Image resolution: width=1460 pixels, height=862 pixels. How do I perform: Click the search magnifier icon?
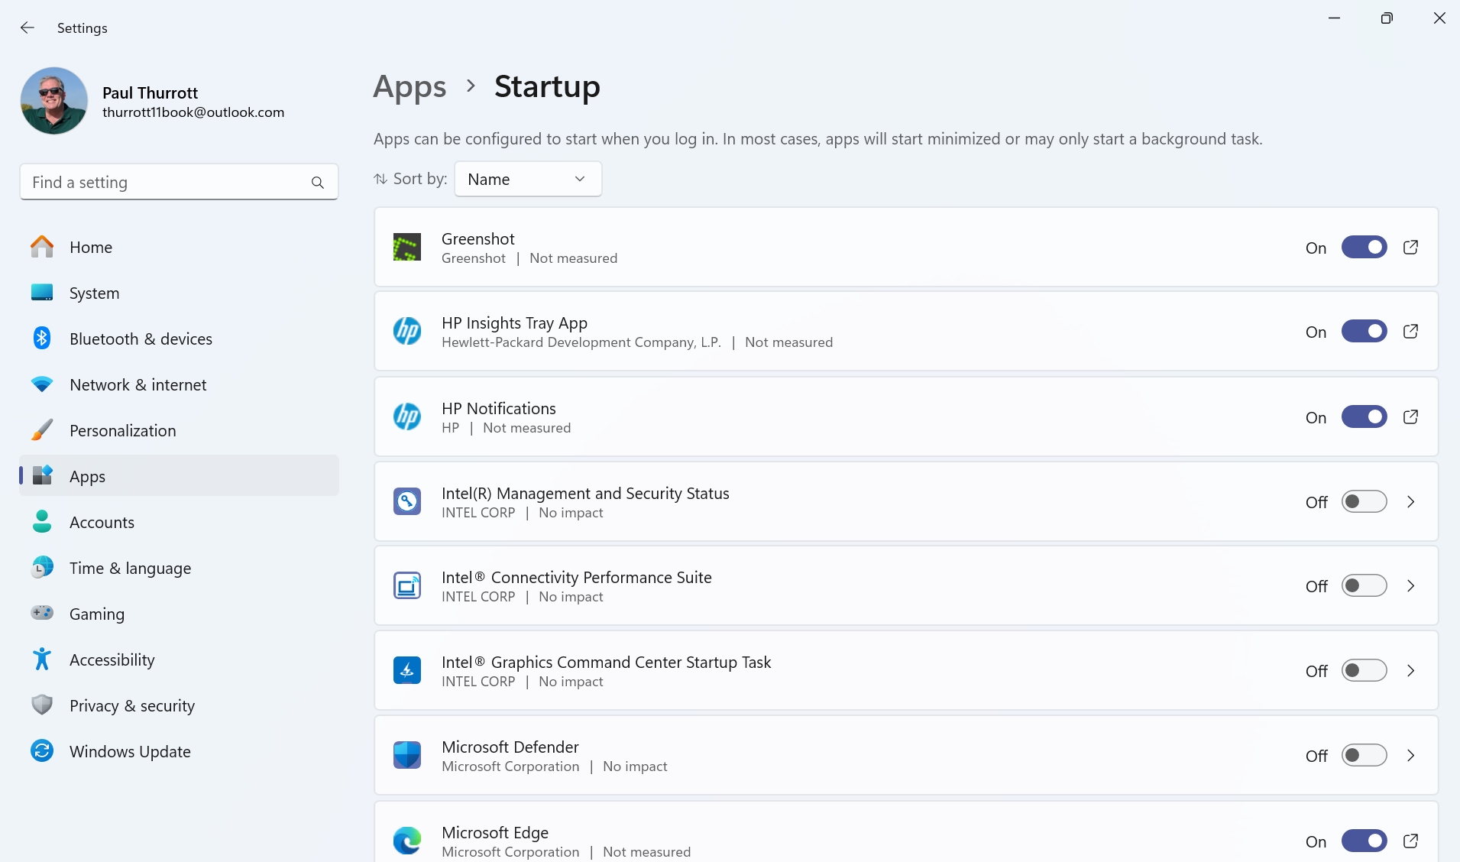point(318,183)
